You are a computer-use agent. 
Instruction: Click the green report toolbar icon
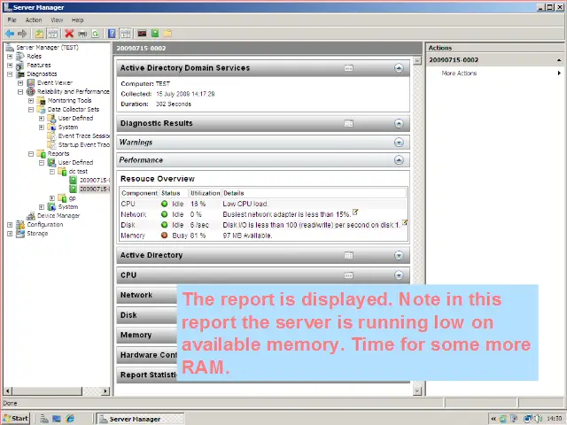[x=155, y=34]
